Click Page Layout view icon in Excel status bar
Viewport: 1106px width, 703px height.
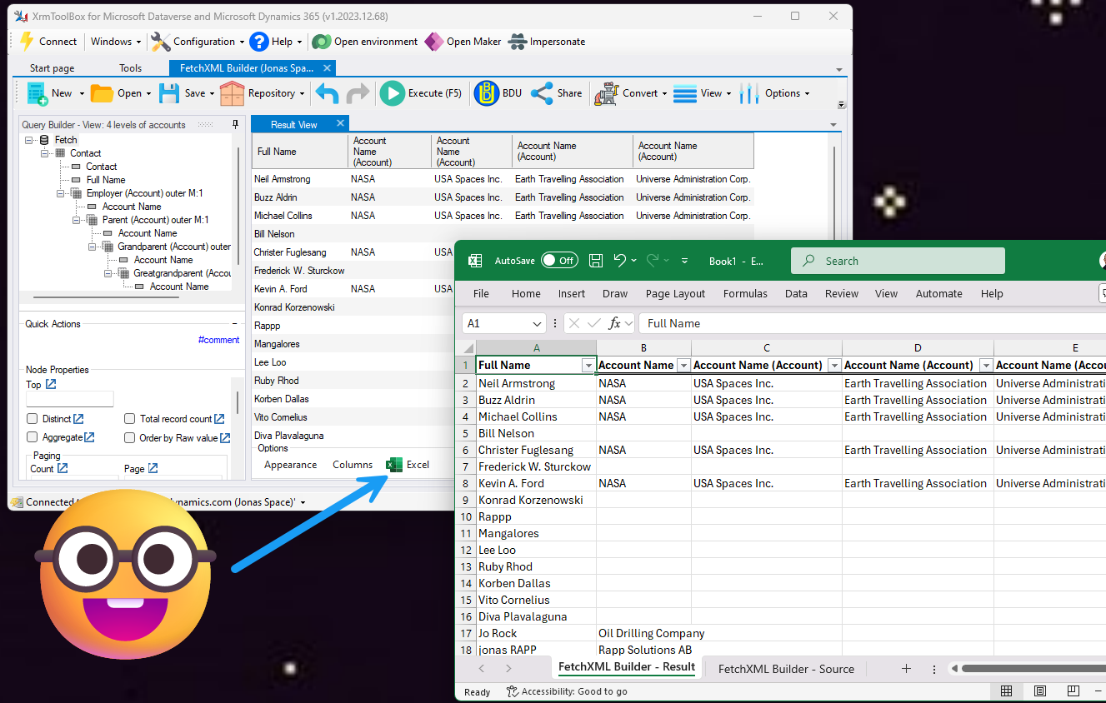click(1040, 691)
